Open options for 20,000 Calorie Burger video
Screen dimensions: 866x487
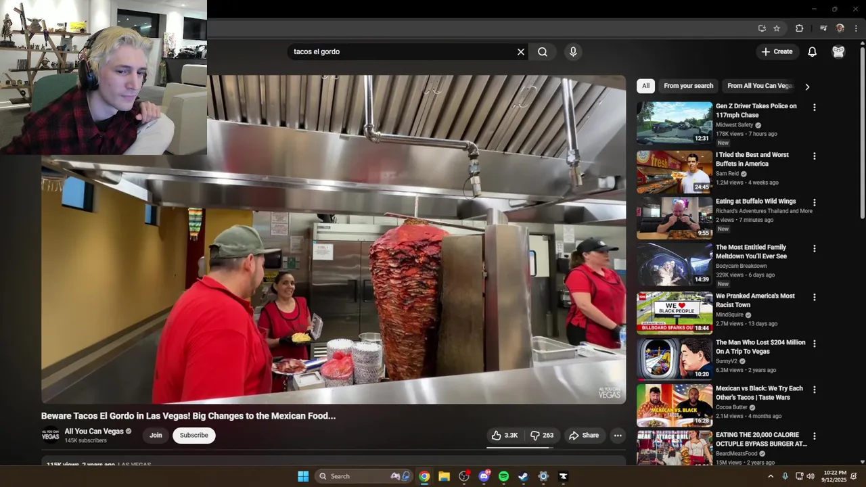pyautogui.click(x=815, y=436)
